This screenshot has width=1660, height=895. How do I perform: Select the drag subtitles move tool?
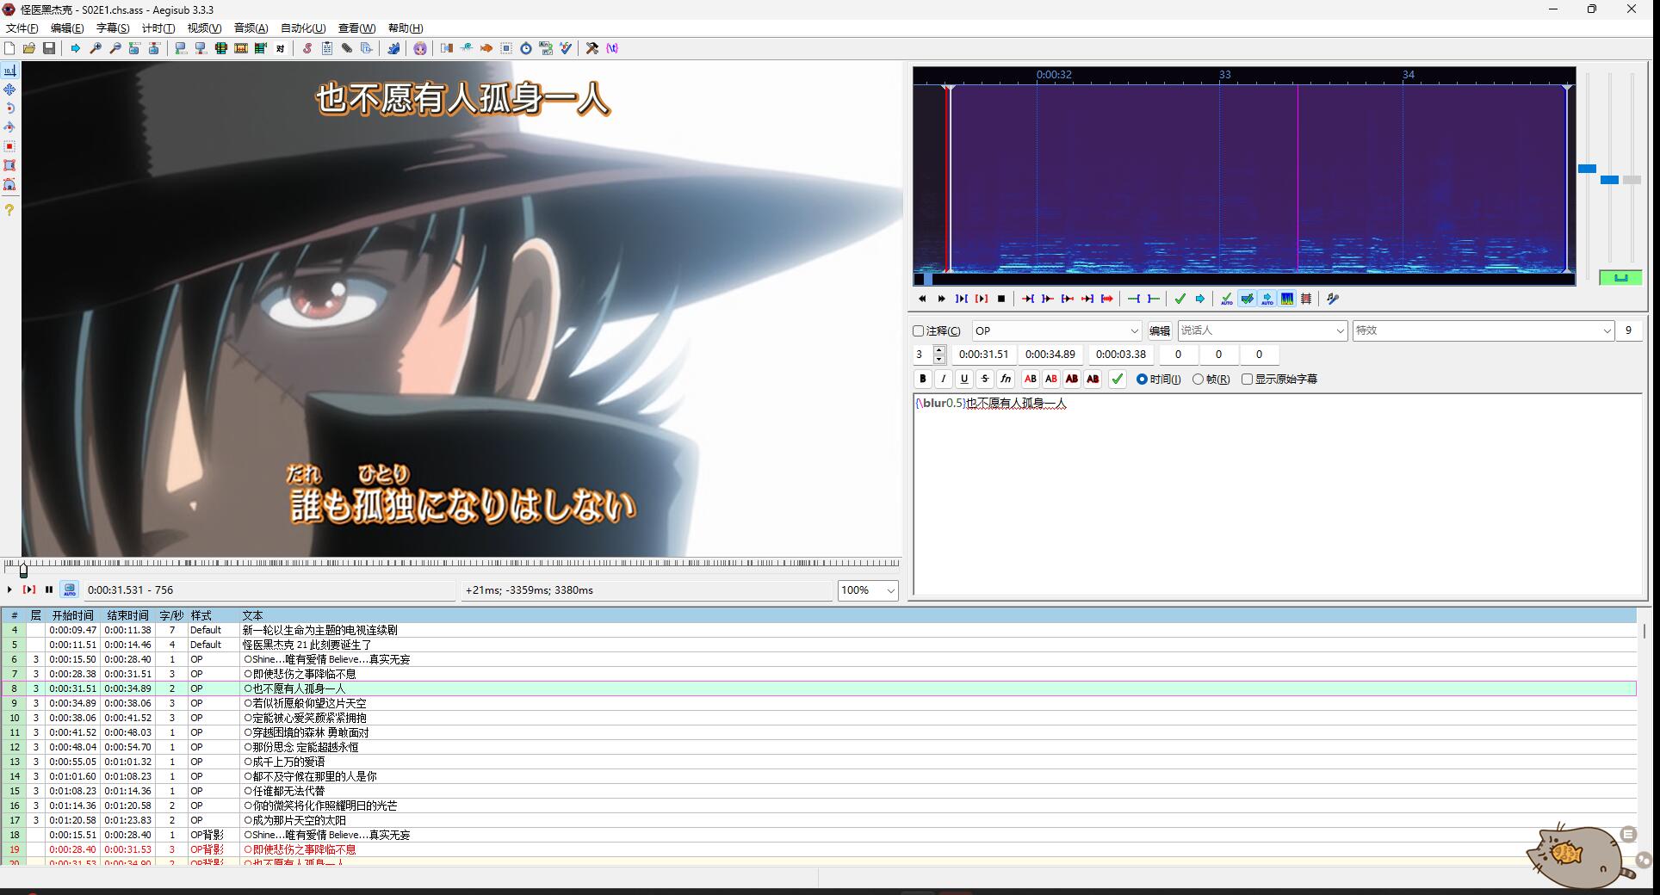pyautogui.click(x=9, y=89)
